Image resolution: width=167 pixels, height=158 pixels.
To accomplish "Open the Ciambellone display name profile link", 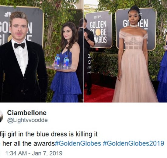I will pyautogui.click(x=27, y=113).
